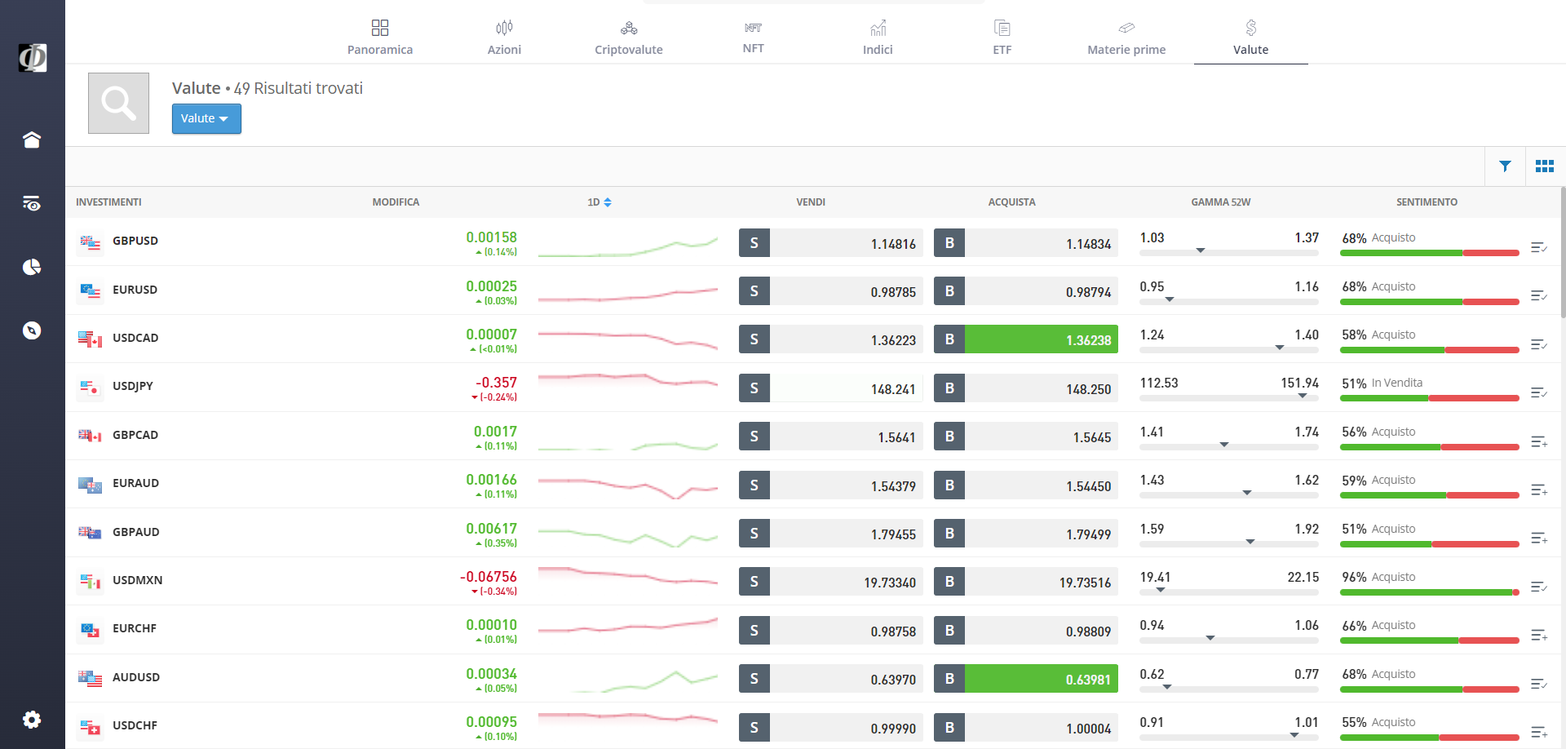Sell USDJPY at 148.241

pyautogui.click(x=831, y=388)
